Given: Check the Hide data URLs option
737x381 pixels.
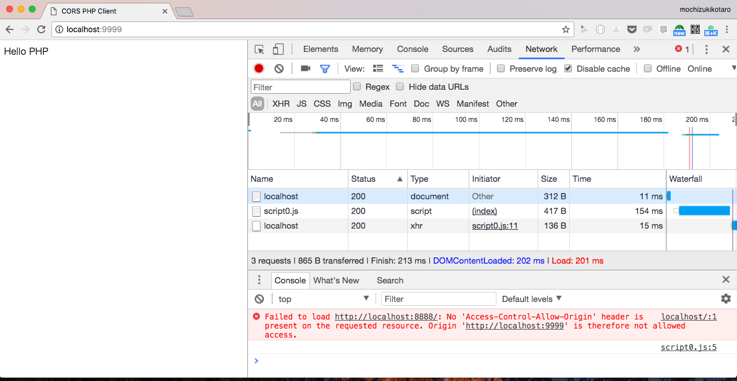Looking at the screenshot, I should pos(400,86).
